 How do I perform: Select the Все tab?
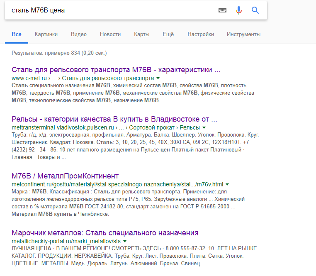(17, 34)
